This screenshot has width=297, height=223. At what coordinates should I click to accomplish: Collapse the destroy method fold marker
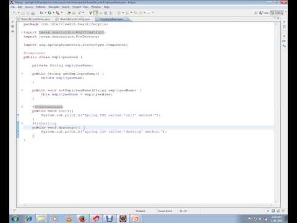22,123
